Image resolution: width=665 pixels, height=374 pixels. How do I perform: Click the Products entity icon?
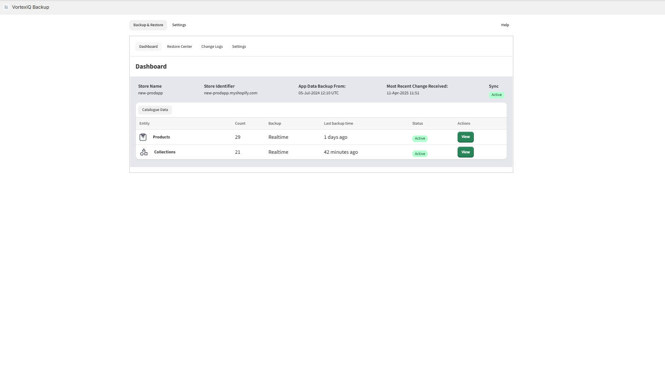(x=143, y=137)
